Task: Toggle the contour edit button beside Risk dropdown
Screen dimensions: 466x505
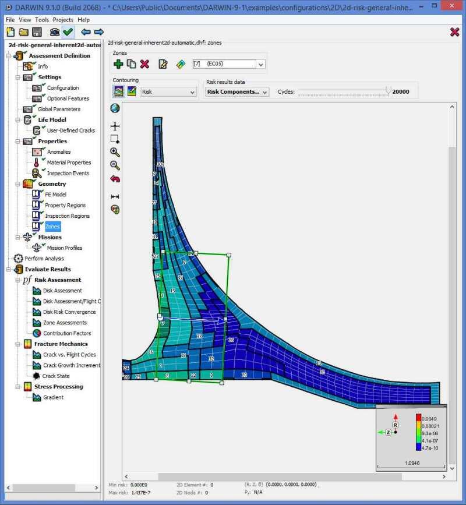Action: 132,91
